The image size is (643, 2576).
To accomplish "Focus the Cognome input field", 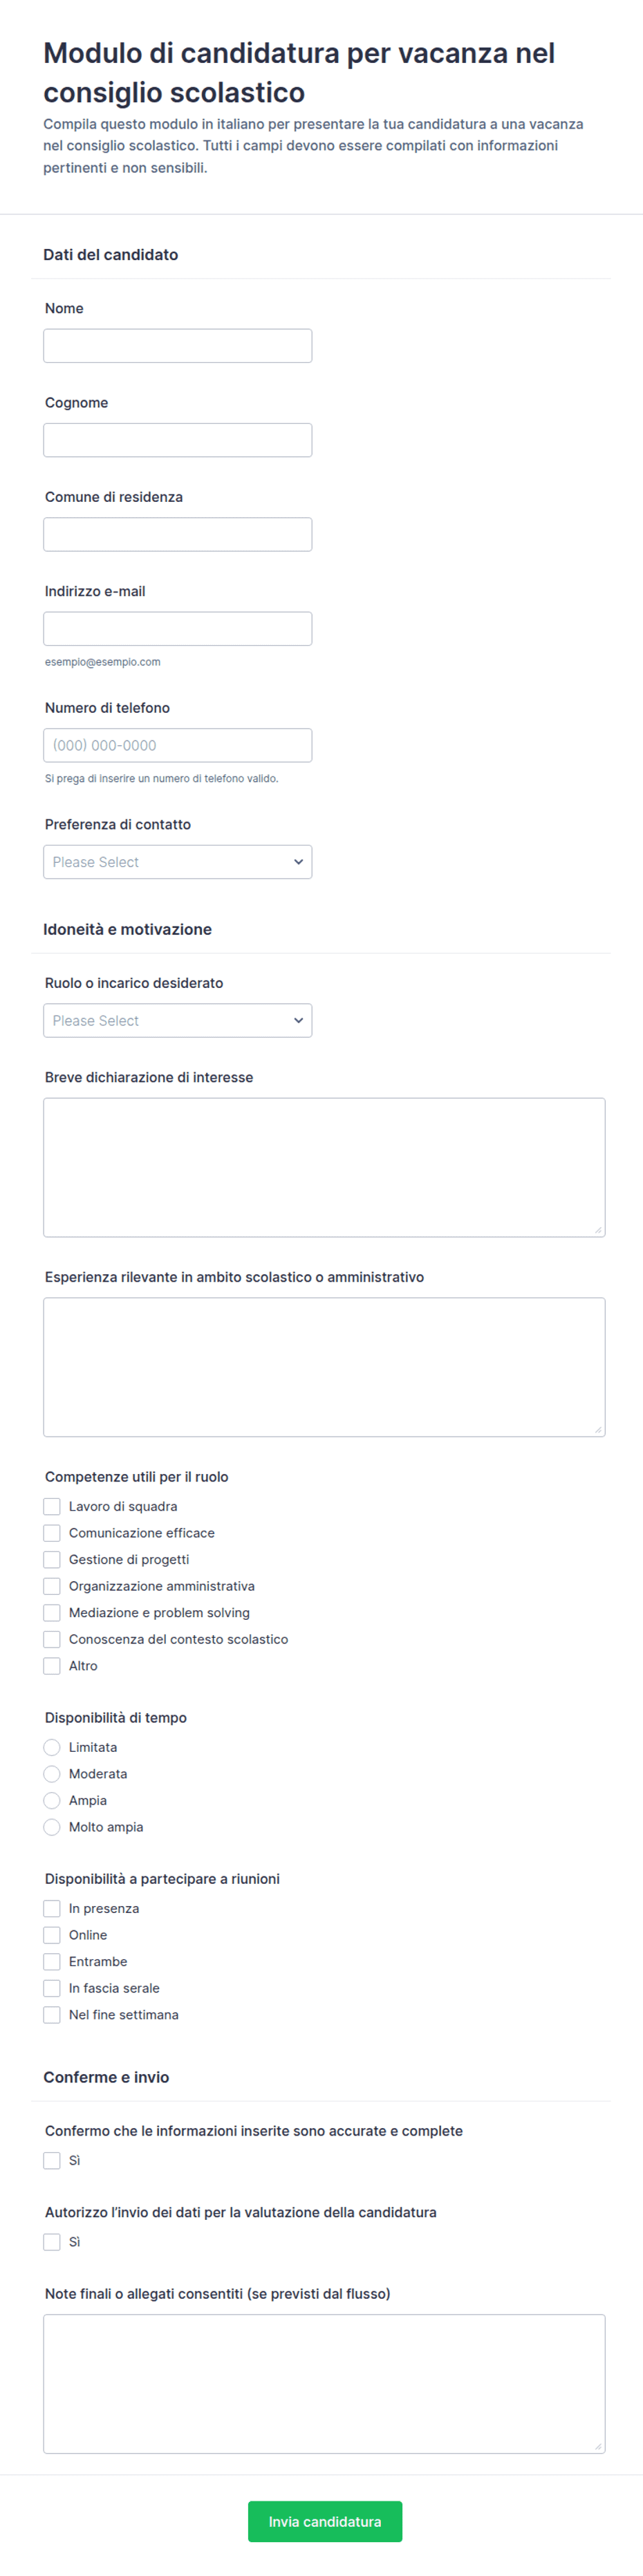I will click(x=177, y=440).
